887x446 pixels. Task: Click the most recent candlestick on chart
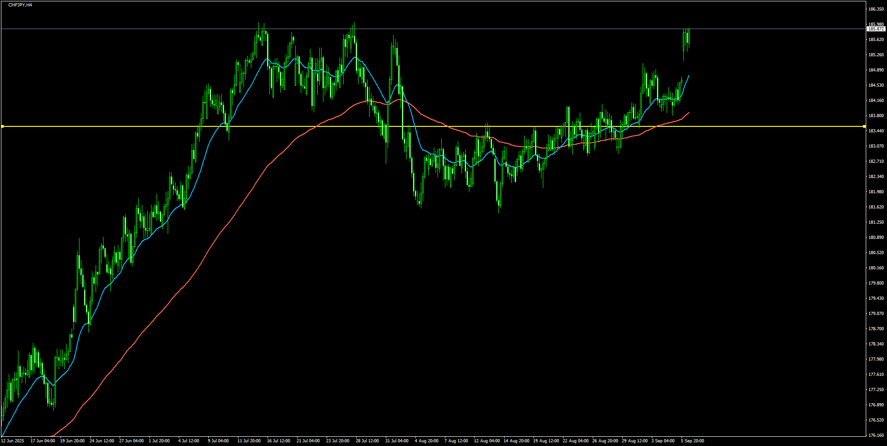pos(688,37)
